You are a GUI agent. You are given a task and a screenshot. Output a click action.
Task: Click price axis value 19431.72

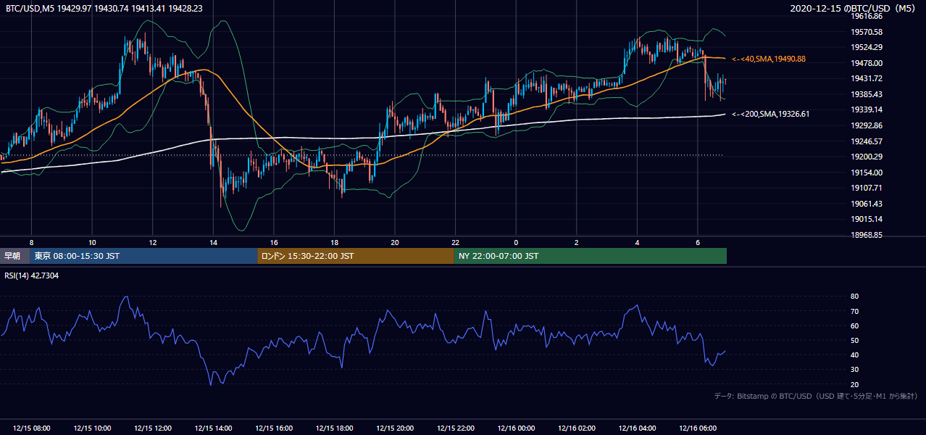tap(867, 78)
